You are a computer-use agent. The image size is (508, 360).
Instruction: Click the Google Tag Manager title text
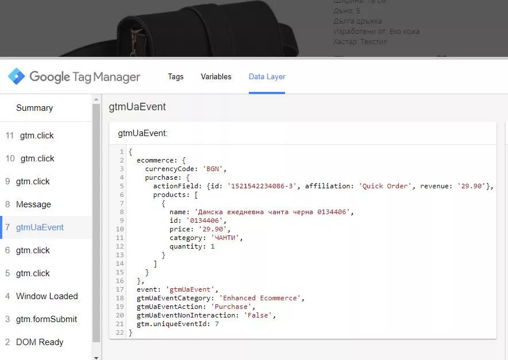pyautogui.click(x=85, y=77)
